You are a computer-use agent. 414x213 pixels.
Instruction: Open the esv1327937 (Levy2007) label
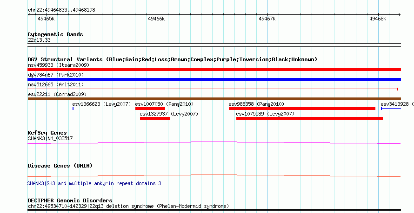pyautogui.click(x=169, y=114)
